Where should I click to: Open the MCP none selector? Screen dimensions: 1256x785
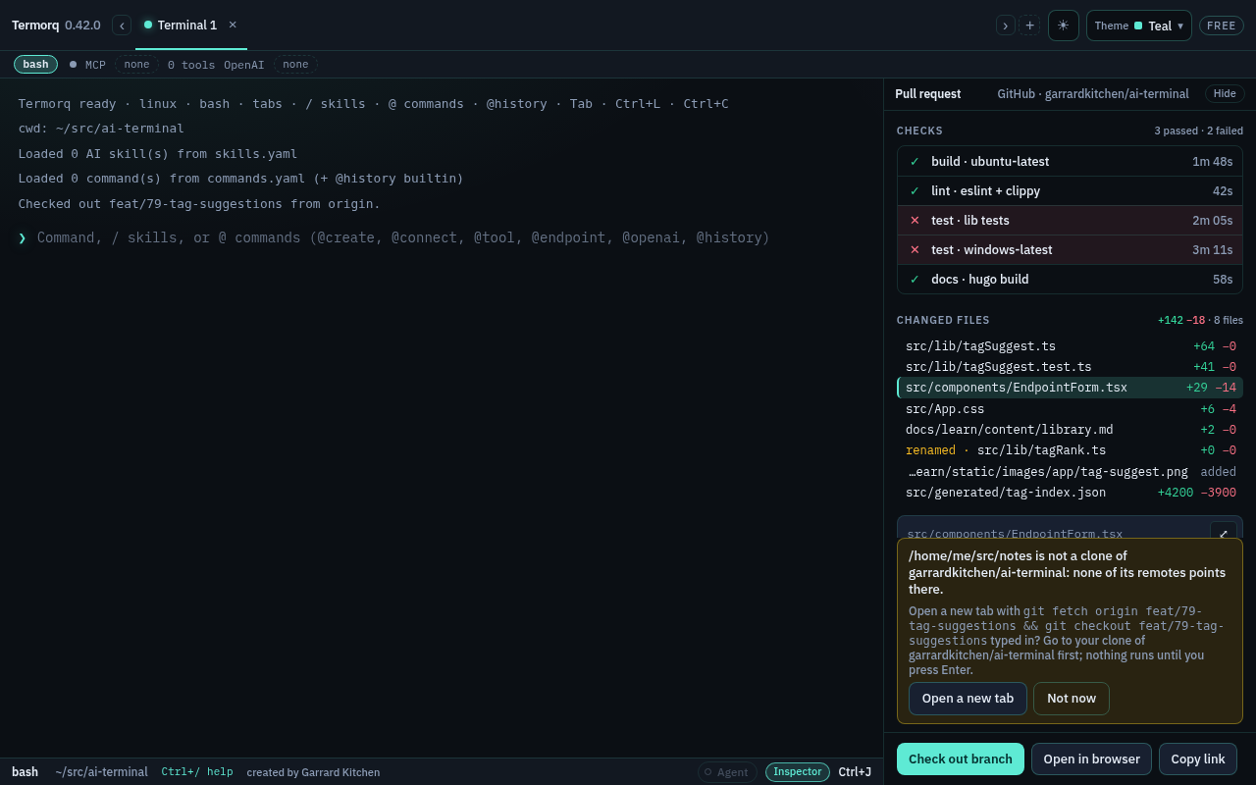click(136, 64)
